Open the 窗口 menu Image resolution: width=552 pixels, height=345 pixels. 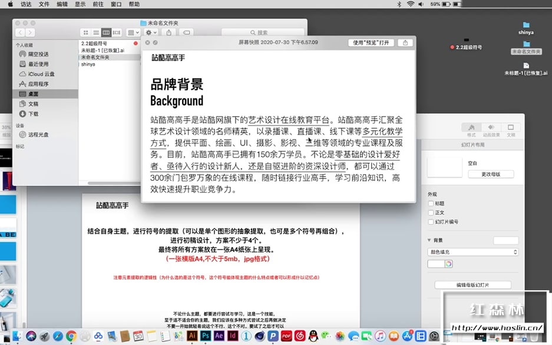click(x=116, y=4)
